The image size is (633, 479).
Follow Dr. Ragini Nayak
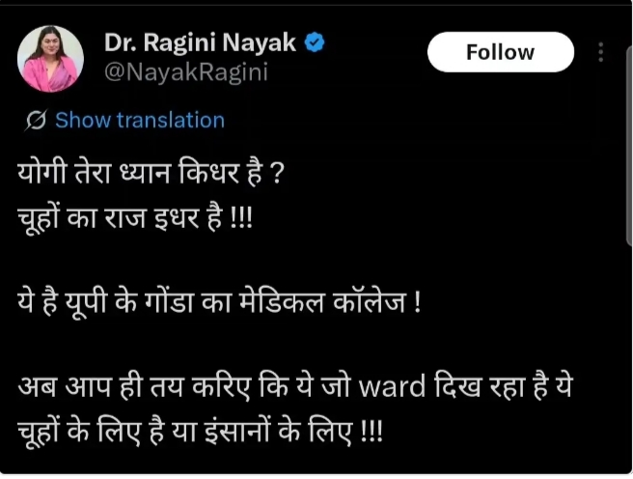coord(501,52)
